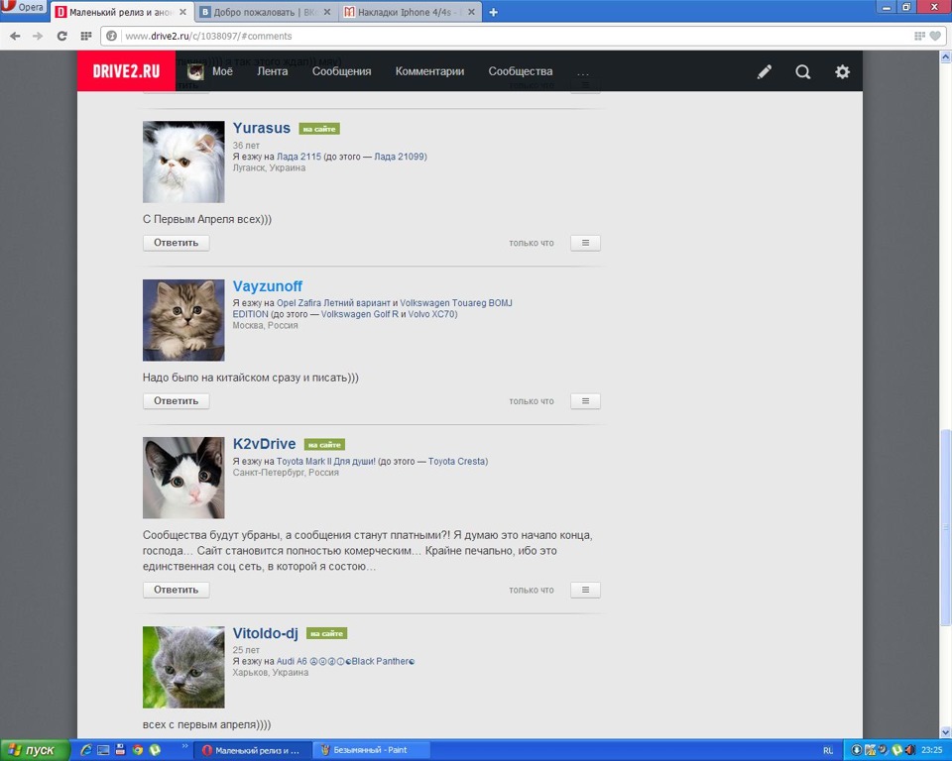This screenshot has height=761, width=952.
Task: Open the Opera main menu button
Action: 23,8
